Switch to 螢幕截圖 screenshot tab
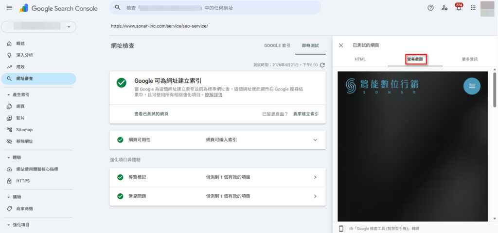Image resolution: width=498 pixels, height=233 pixels. pos(415,59)
